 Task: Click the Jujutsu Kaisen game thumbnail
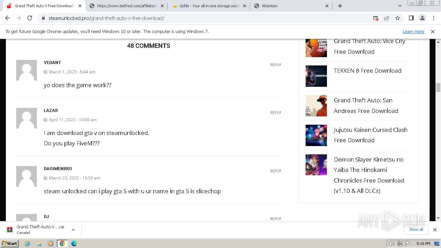316,135
